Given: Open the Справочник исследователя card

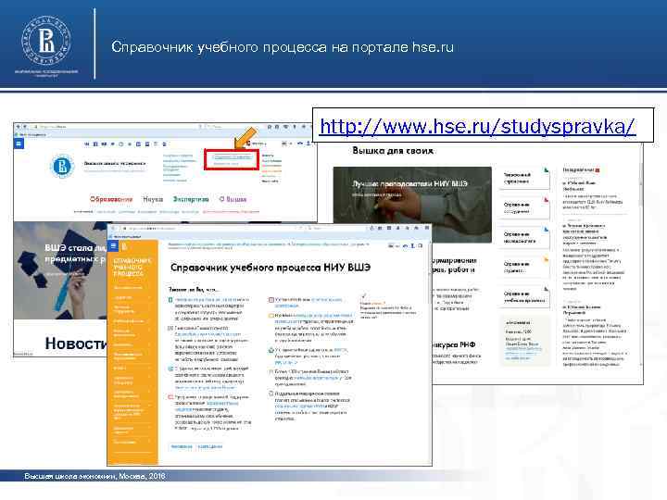Looking at the screenshot, I should [x=526, y=237].
